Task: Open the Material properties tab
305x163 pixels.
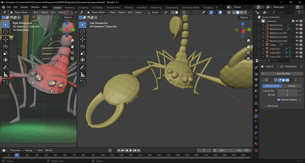Action: pyautogui.click(x=256, y=144)
